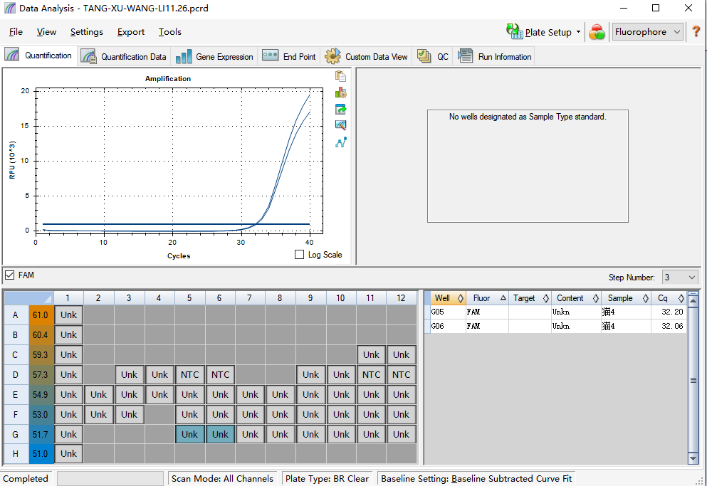Click the fluorophore color circles icon

pos(597,32)
